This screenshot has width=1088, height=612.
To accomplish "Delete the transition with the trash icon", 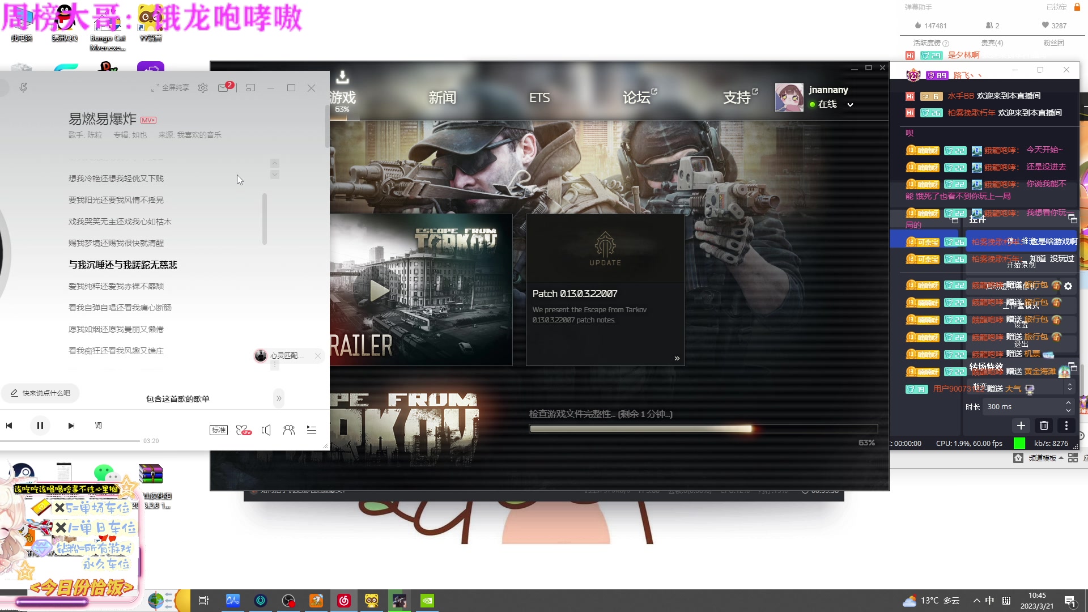I will click(1044, 426).
